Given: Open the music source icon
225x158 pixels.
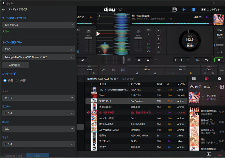Looking at the screenshot, I should point(221,87).
